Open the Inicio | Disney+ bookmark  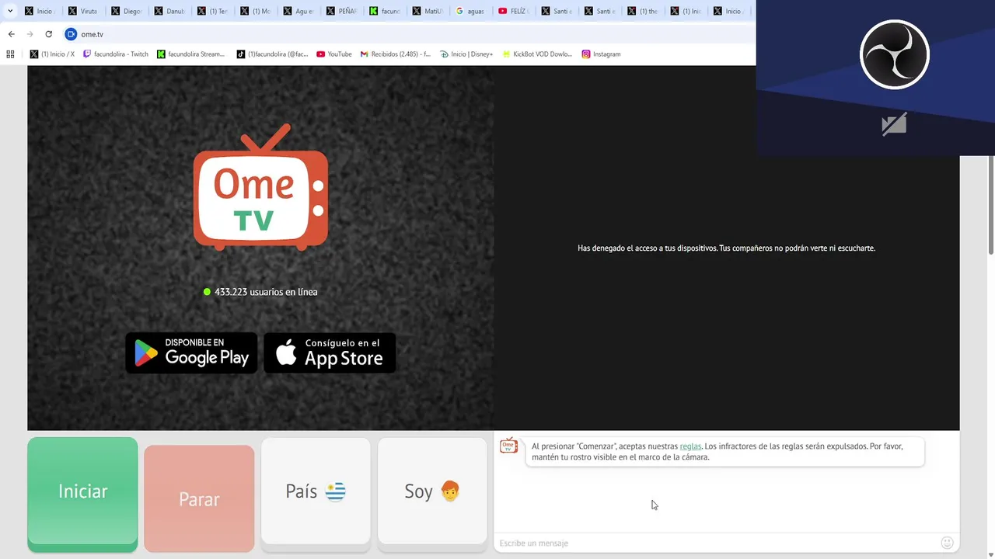[x=466, y=54]
